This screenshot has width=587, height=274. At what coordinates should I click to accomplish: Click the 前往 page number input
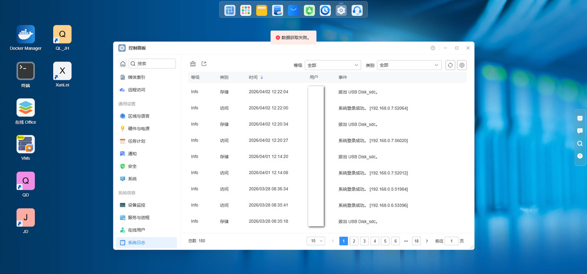pyautogui.click(x=452, y=241)
